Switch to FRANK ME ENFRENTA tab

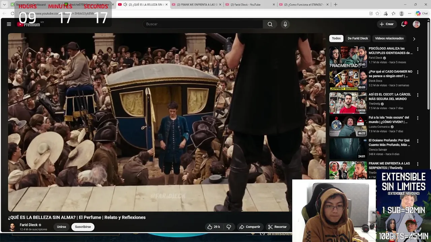(196, 5)
